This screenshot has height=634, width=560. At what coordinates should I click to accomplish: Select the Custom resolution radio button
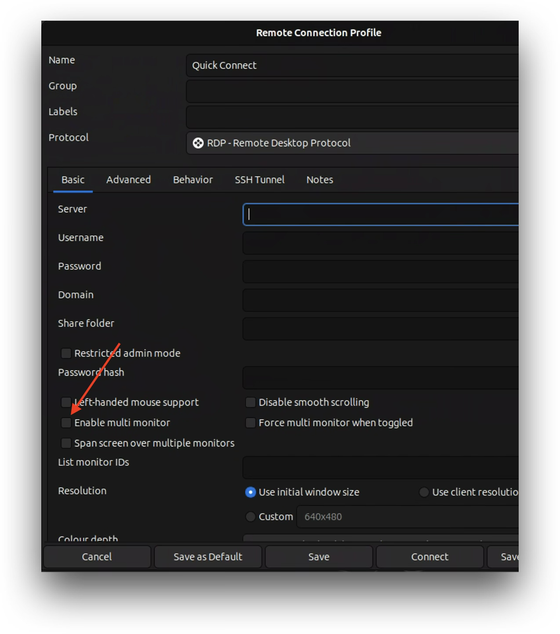pyautogui.click(x=251, y=517)
